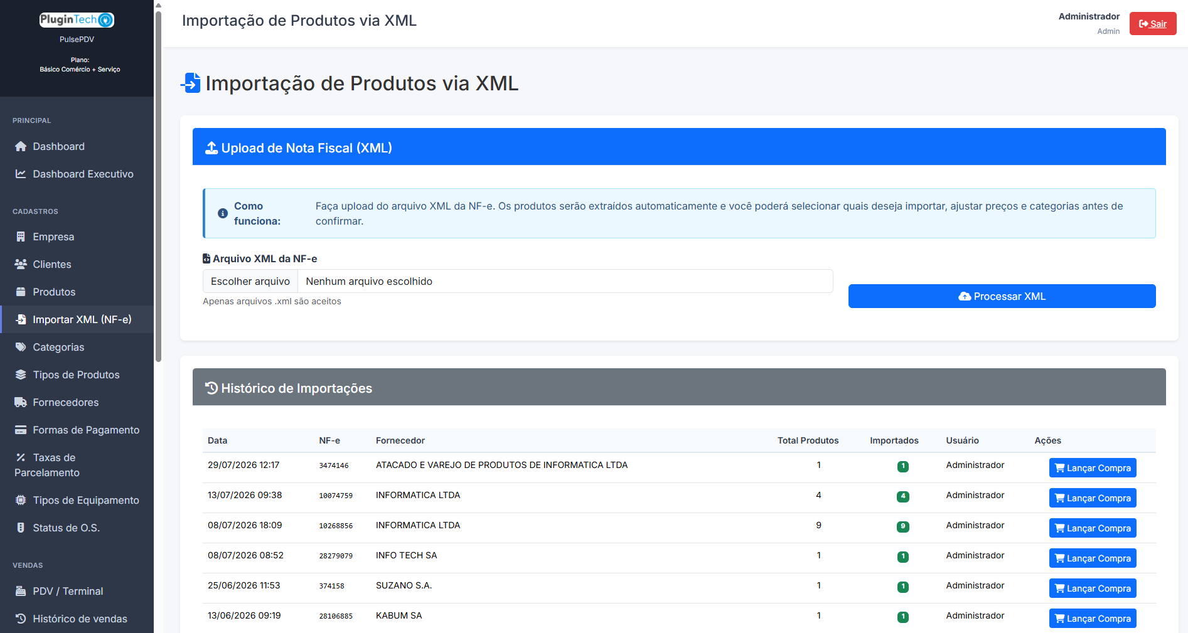Select Importar XML (NF-e) menu entry
Screen dimensions: 1188x633
(77, 319)
